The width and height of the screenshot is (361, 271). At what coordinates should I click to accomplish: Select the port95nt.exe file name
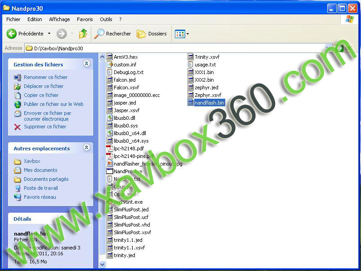tap(128, 202)
